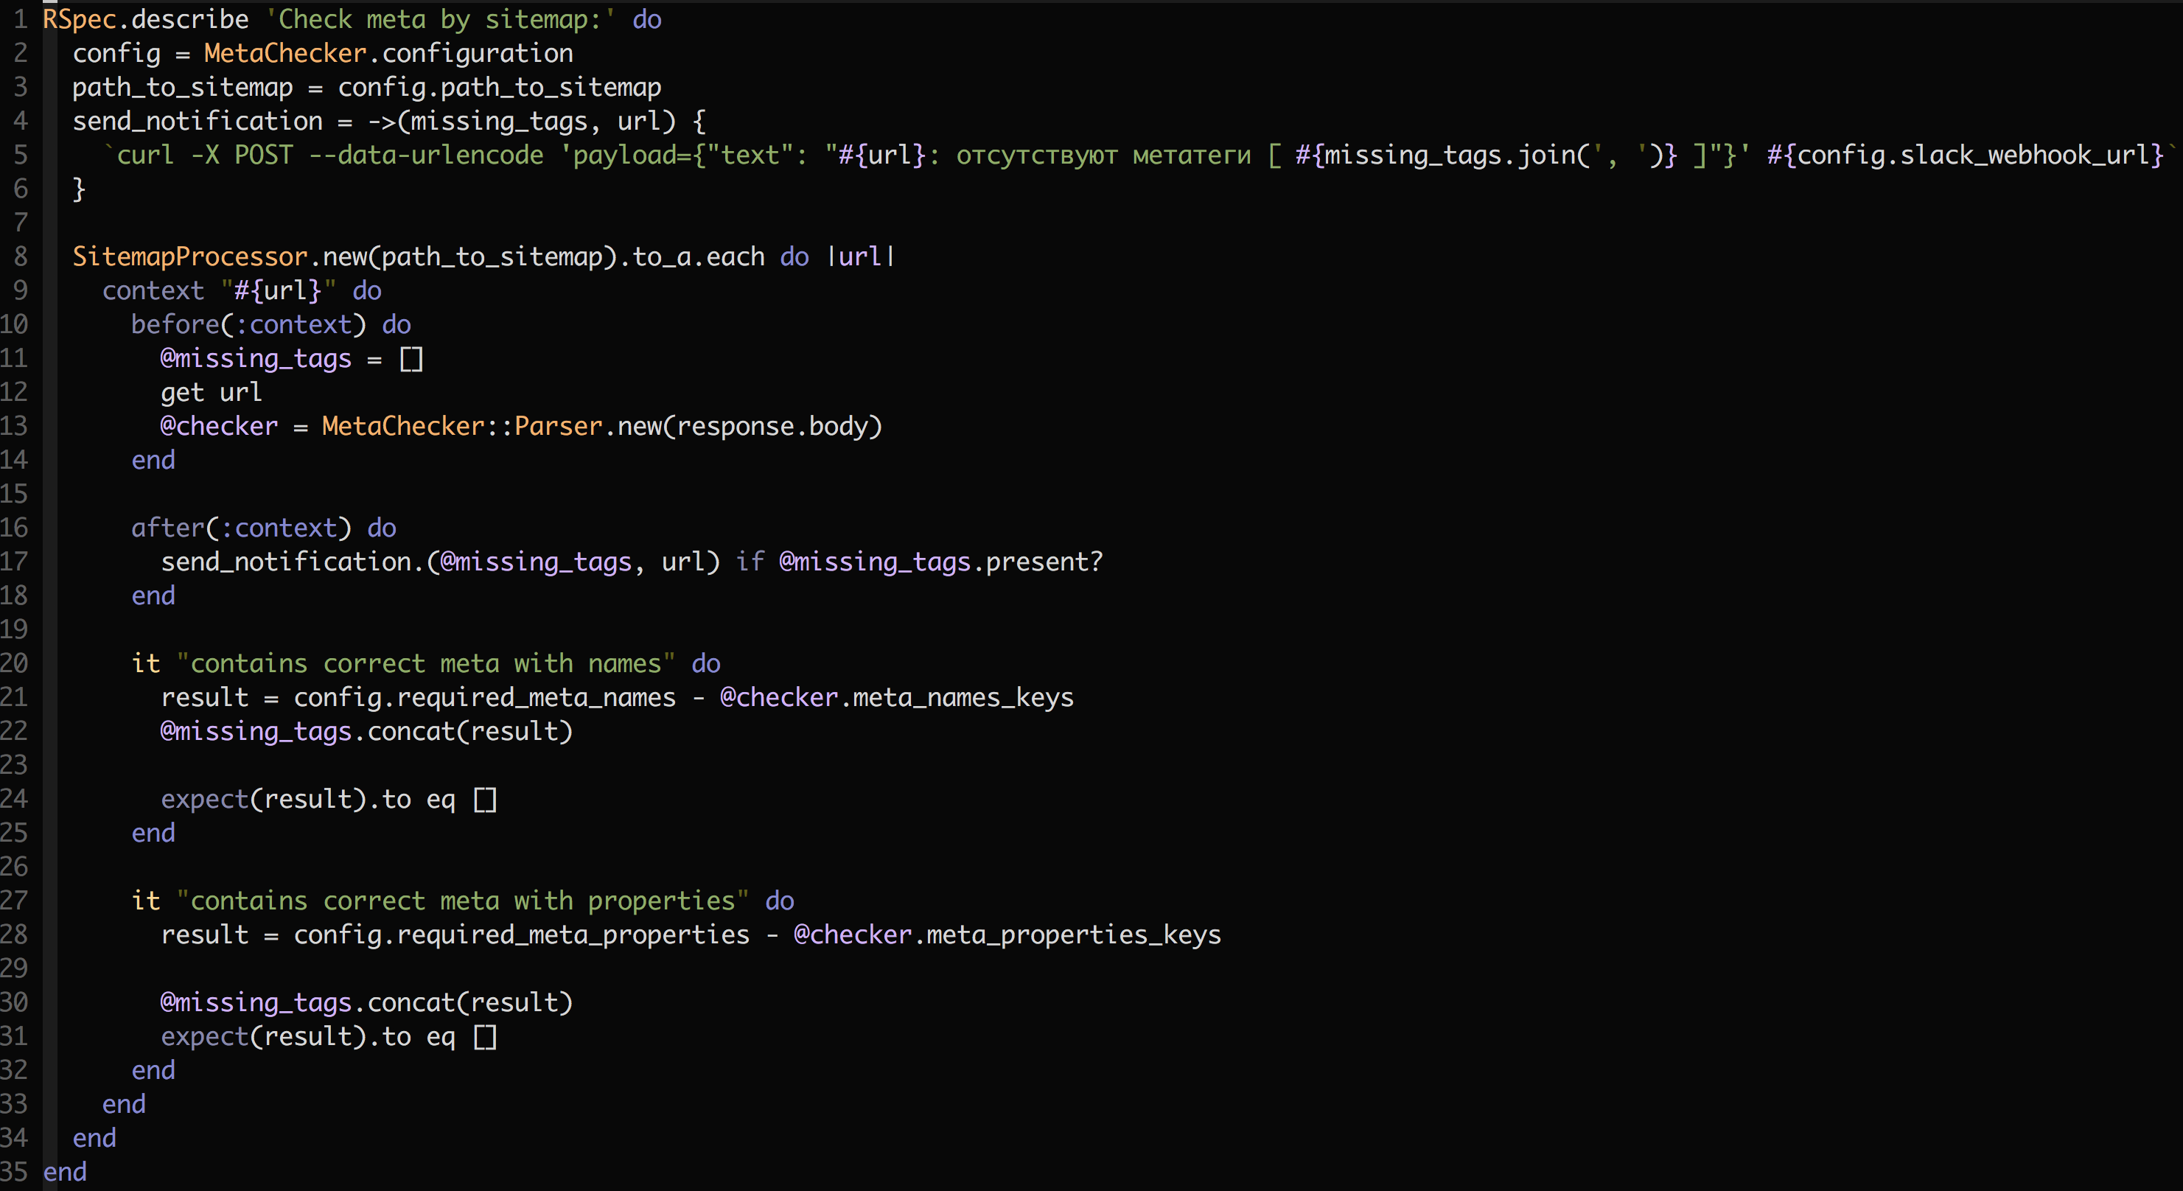2183x1191 pixels.
Task: Click send_notification call on line 17
Action: coord(287,561)
